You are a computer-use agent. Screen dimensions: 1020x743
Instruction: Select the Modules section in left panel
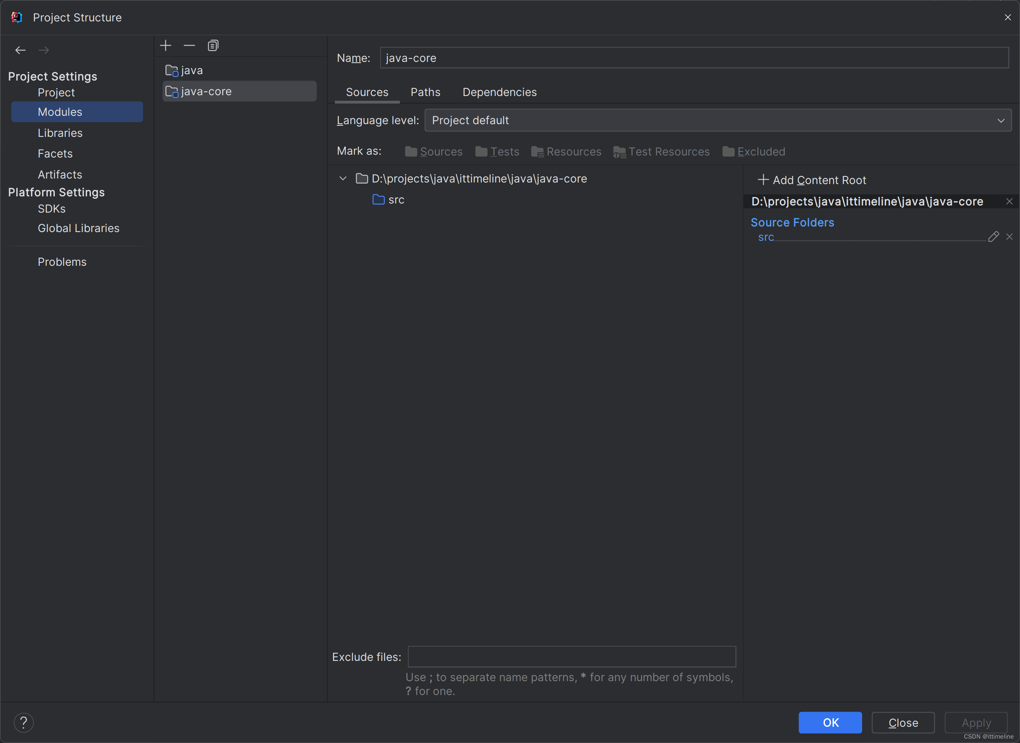point(60,112)
